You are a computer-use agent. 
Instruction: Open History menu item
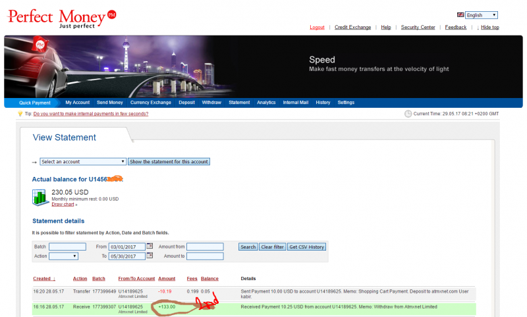[323, 103]
